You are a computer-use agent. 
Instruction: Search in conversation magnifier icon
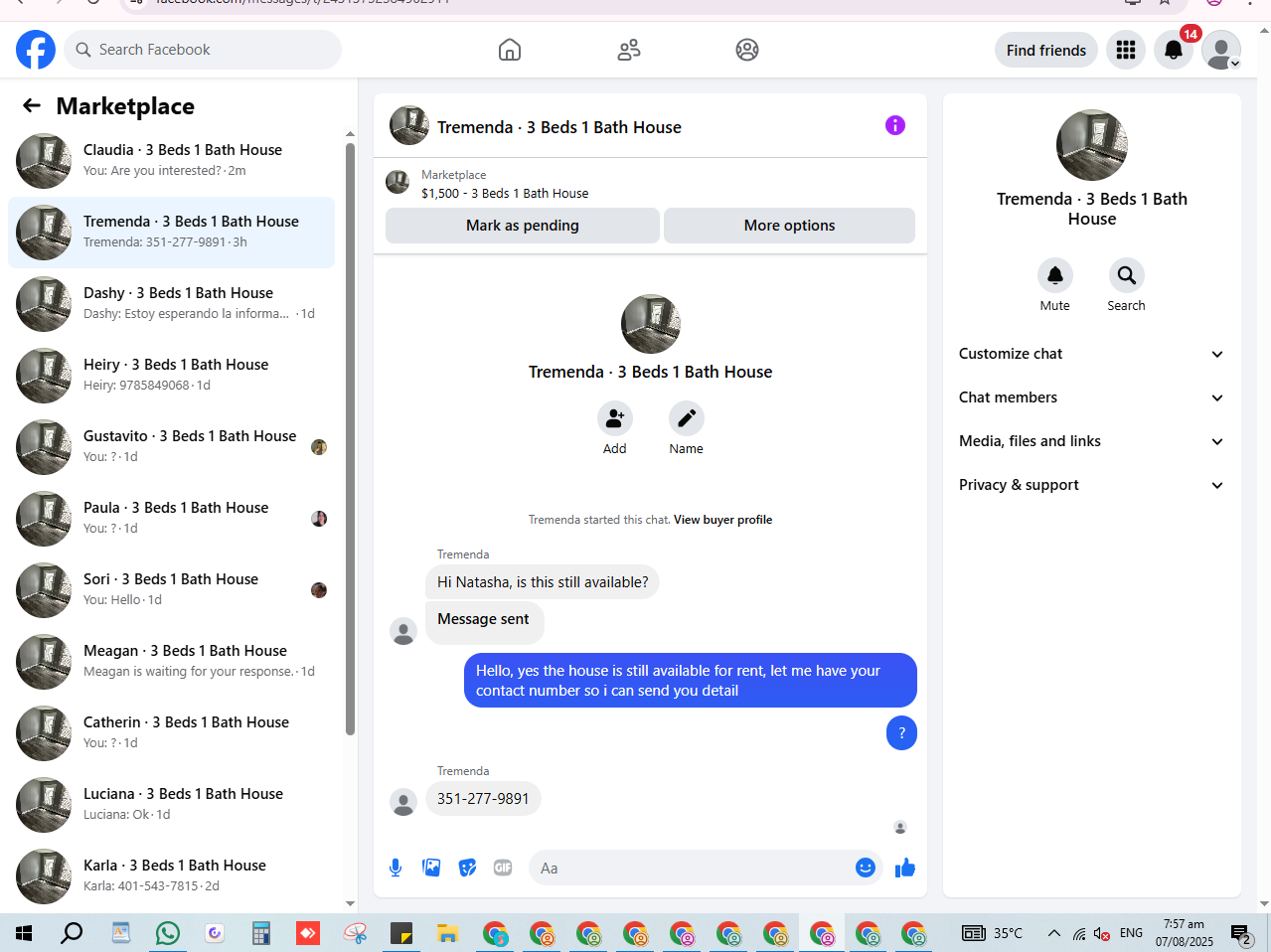[1127, 275]
